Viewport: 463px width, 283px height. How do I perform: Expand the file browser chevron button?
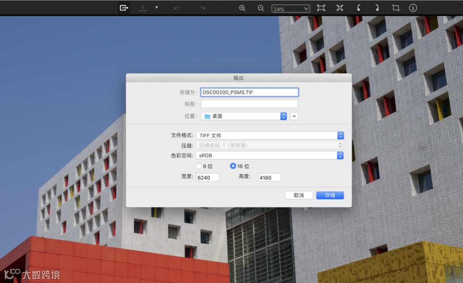coord(294,116)
